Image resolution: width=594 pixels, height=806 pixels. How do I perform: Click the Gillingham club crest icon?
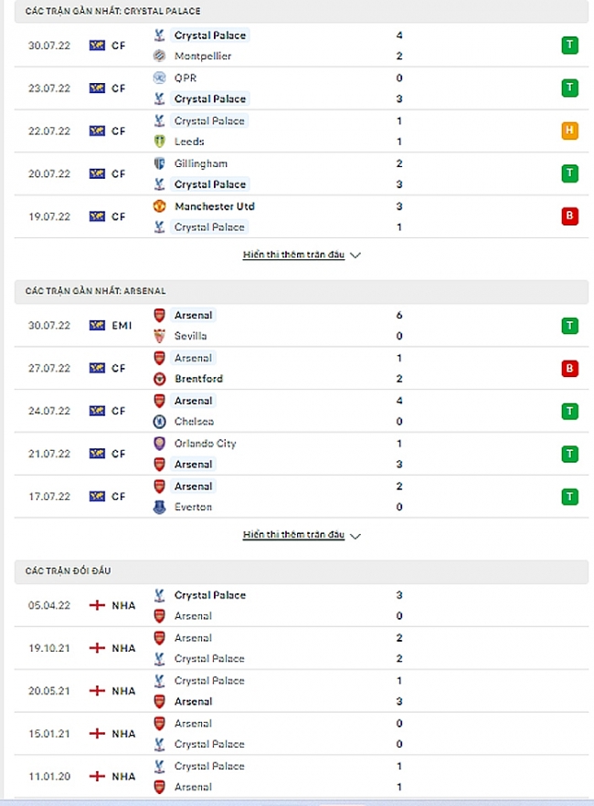click(x=159, y=163)
